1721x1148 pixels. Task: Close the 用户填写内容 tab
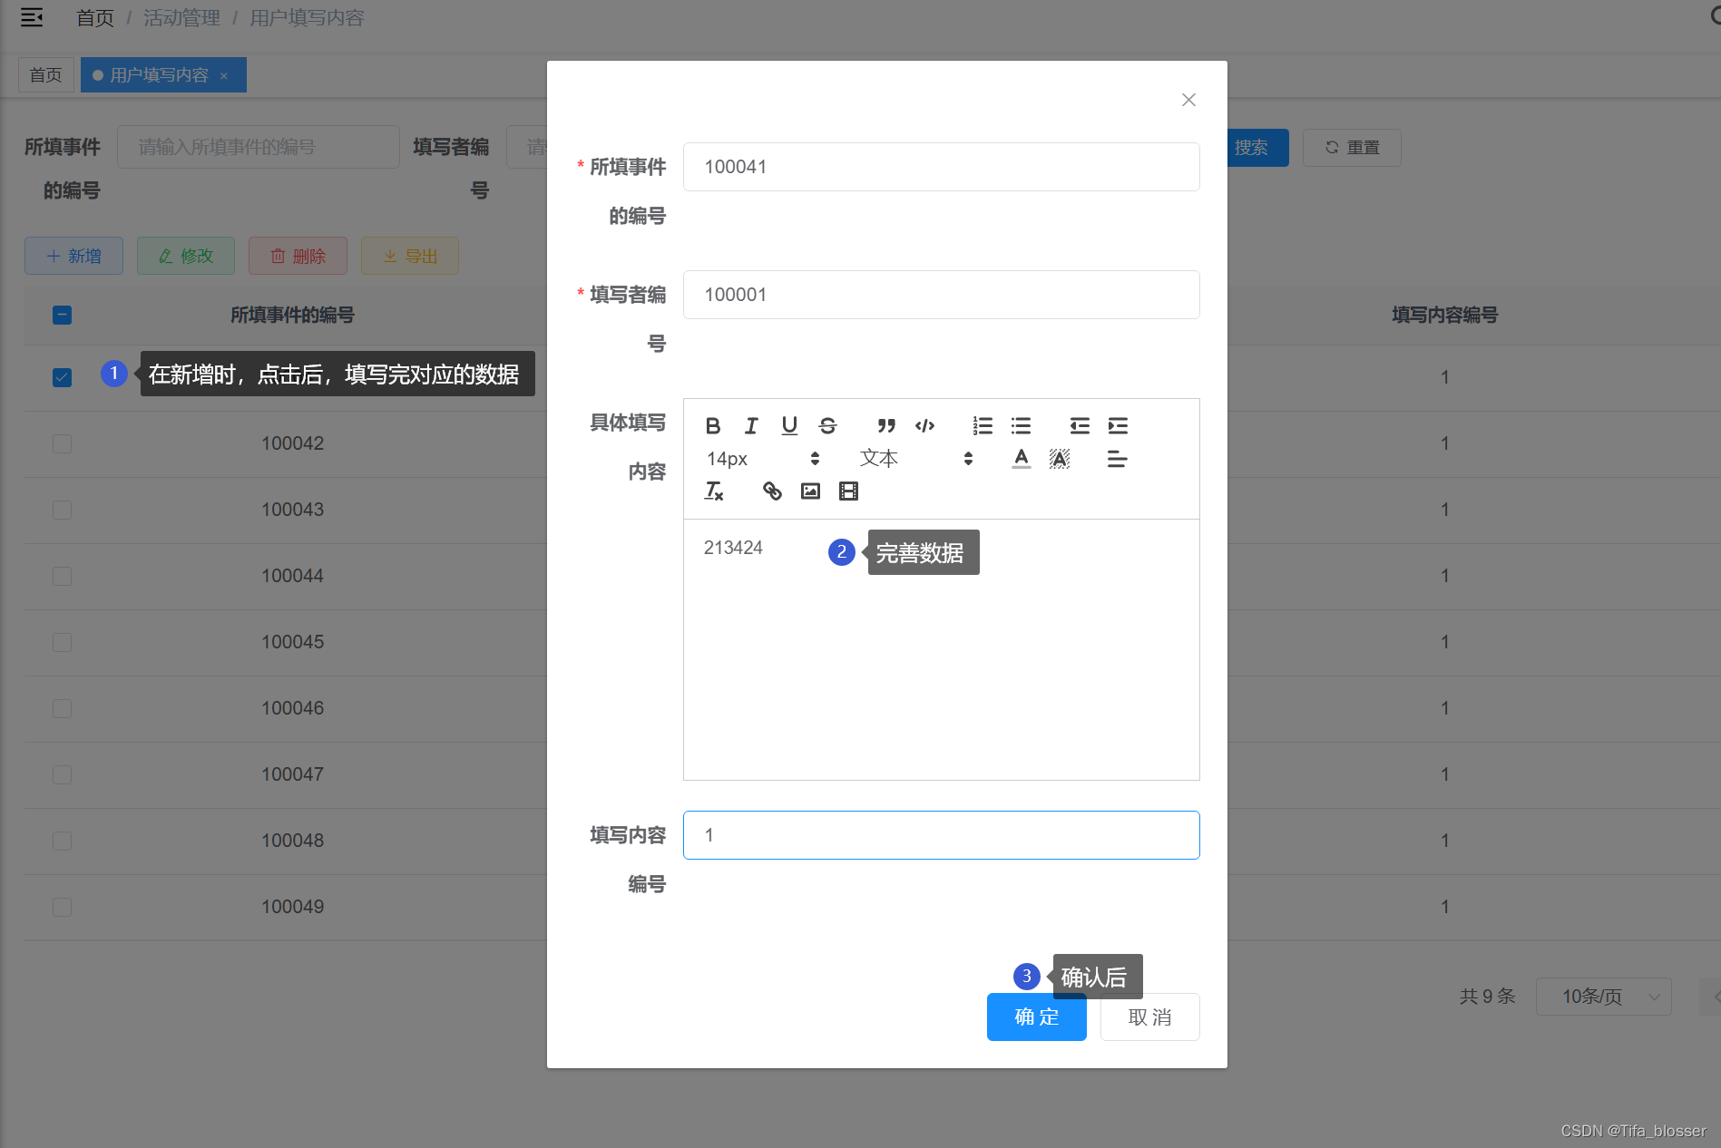[224, 76]
